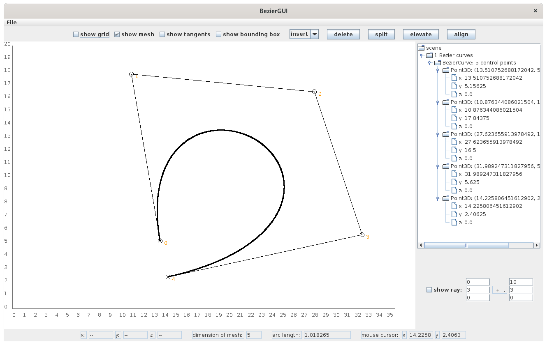Enable the show grid checkbox
This screenshot has width=547, height=345.
coord(76,34)
